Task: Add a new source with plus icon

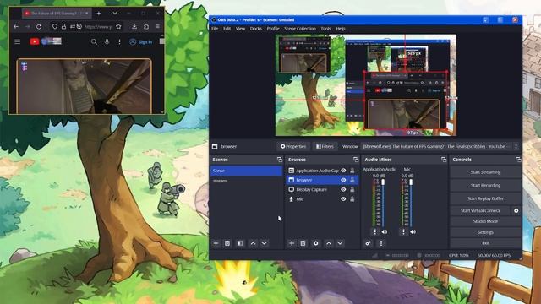Action: [x=292, y=243]
